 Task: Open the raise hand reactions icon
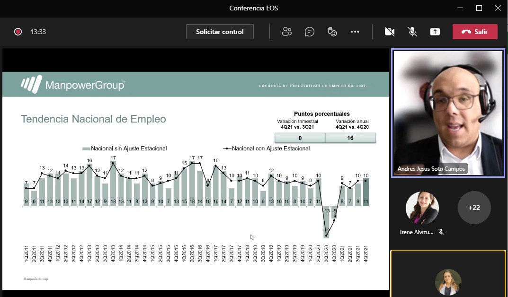point(332,32)
